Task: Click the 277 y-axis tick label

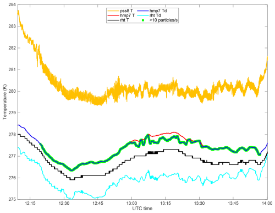Action: tap(12, 156)
